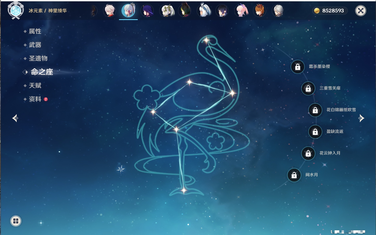Close the character screen with X button

coord(361,11)
